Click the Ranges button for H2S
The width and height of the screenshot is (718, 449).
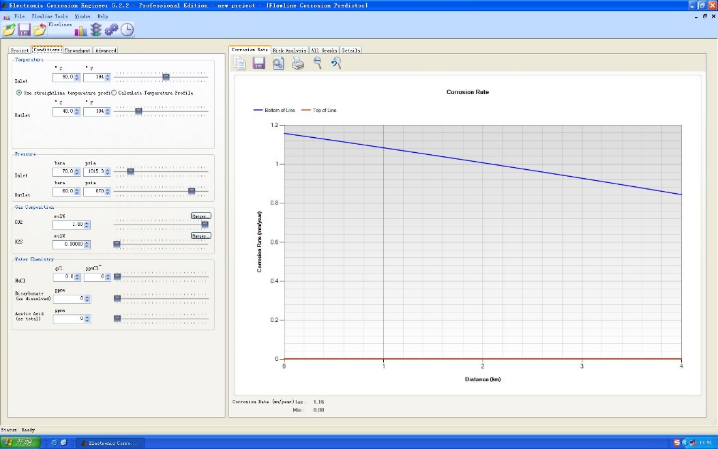200,235
